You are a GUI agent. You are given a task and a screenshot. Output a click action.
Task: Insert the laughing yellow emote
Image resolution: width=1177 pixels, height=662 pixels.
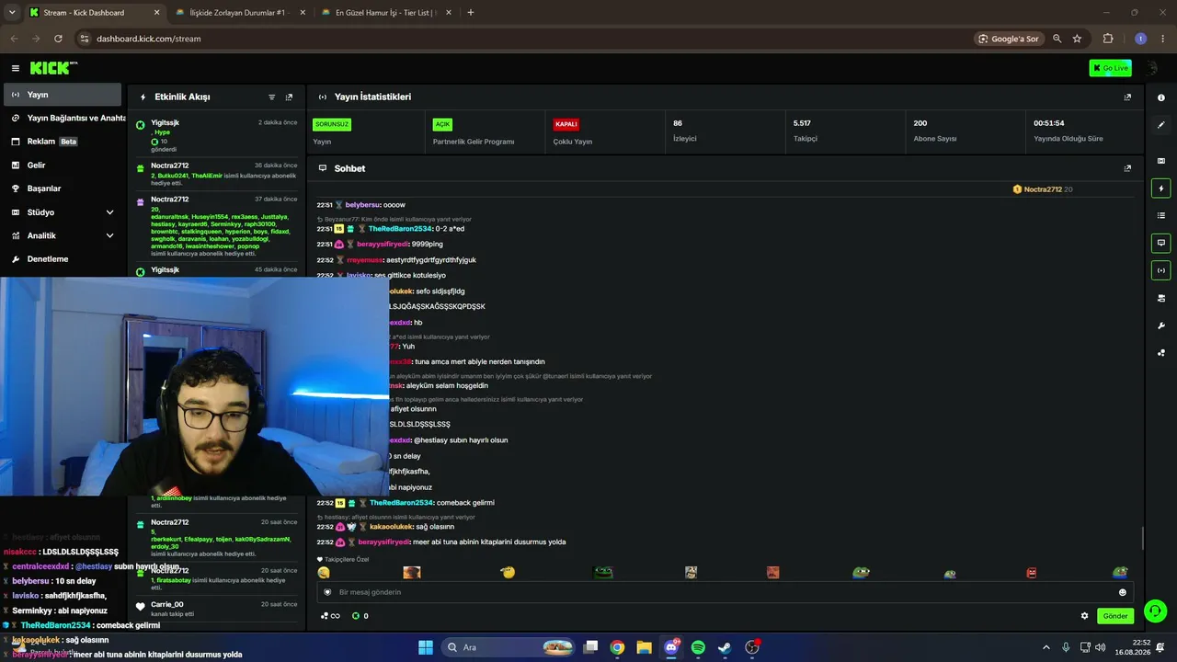[x=324, y=573]
